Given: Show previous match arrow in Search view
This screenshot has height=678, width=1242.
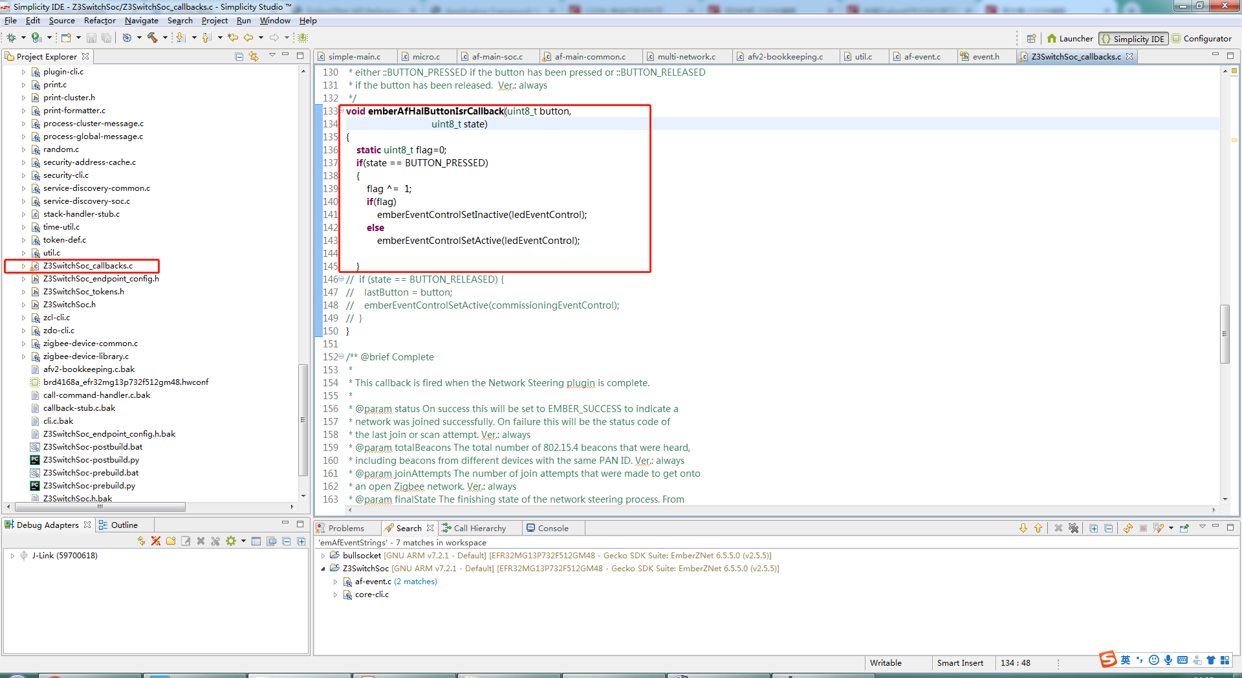Looking at the screenshot, I should tap(1038, 528).
